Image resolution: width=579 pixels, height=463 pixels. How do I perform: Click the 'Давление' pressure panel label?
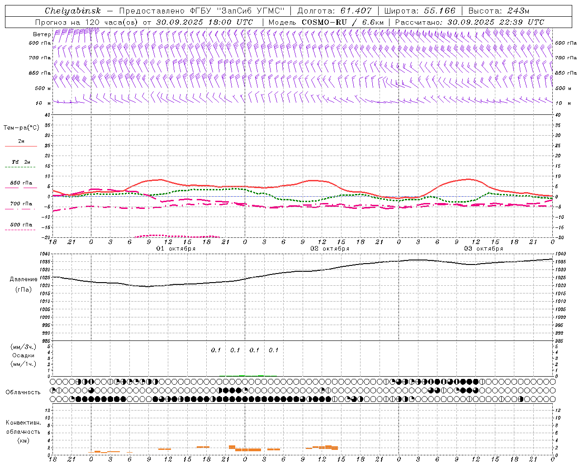24,279
